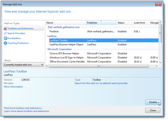Click the 0.01 s load time cell

[x=137, y=32]
